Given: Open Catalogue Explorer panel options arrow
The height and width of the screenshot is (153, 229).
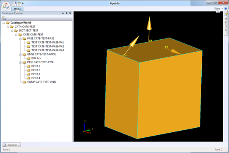Looking at the screenshot, I should [x=63, y=13].
